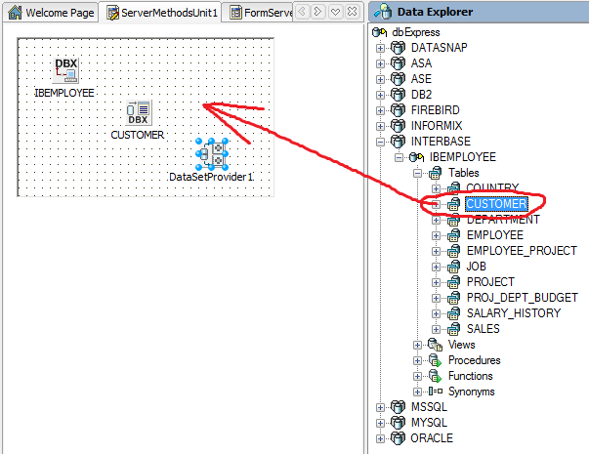The height and width of the screenshot is (454, 589).
Task: Click the MSSQL database icon
Action: pyautogui.click(x=398, y=407)
